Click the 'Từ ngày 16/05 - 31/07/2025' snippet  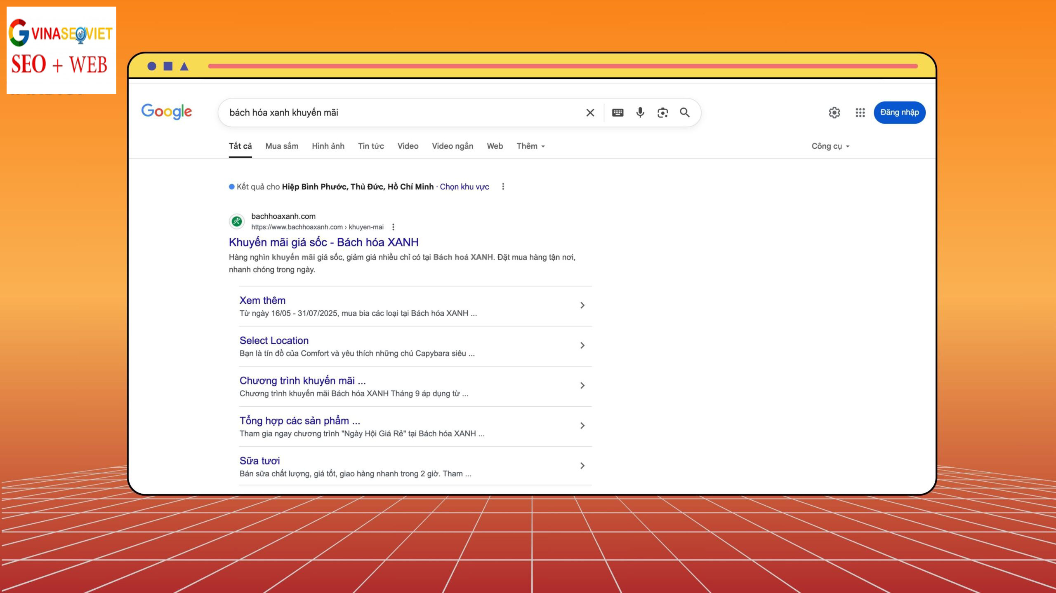point(358,313)
